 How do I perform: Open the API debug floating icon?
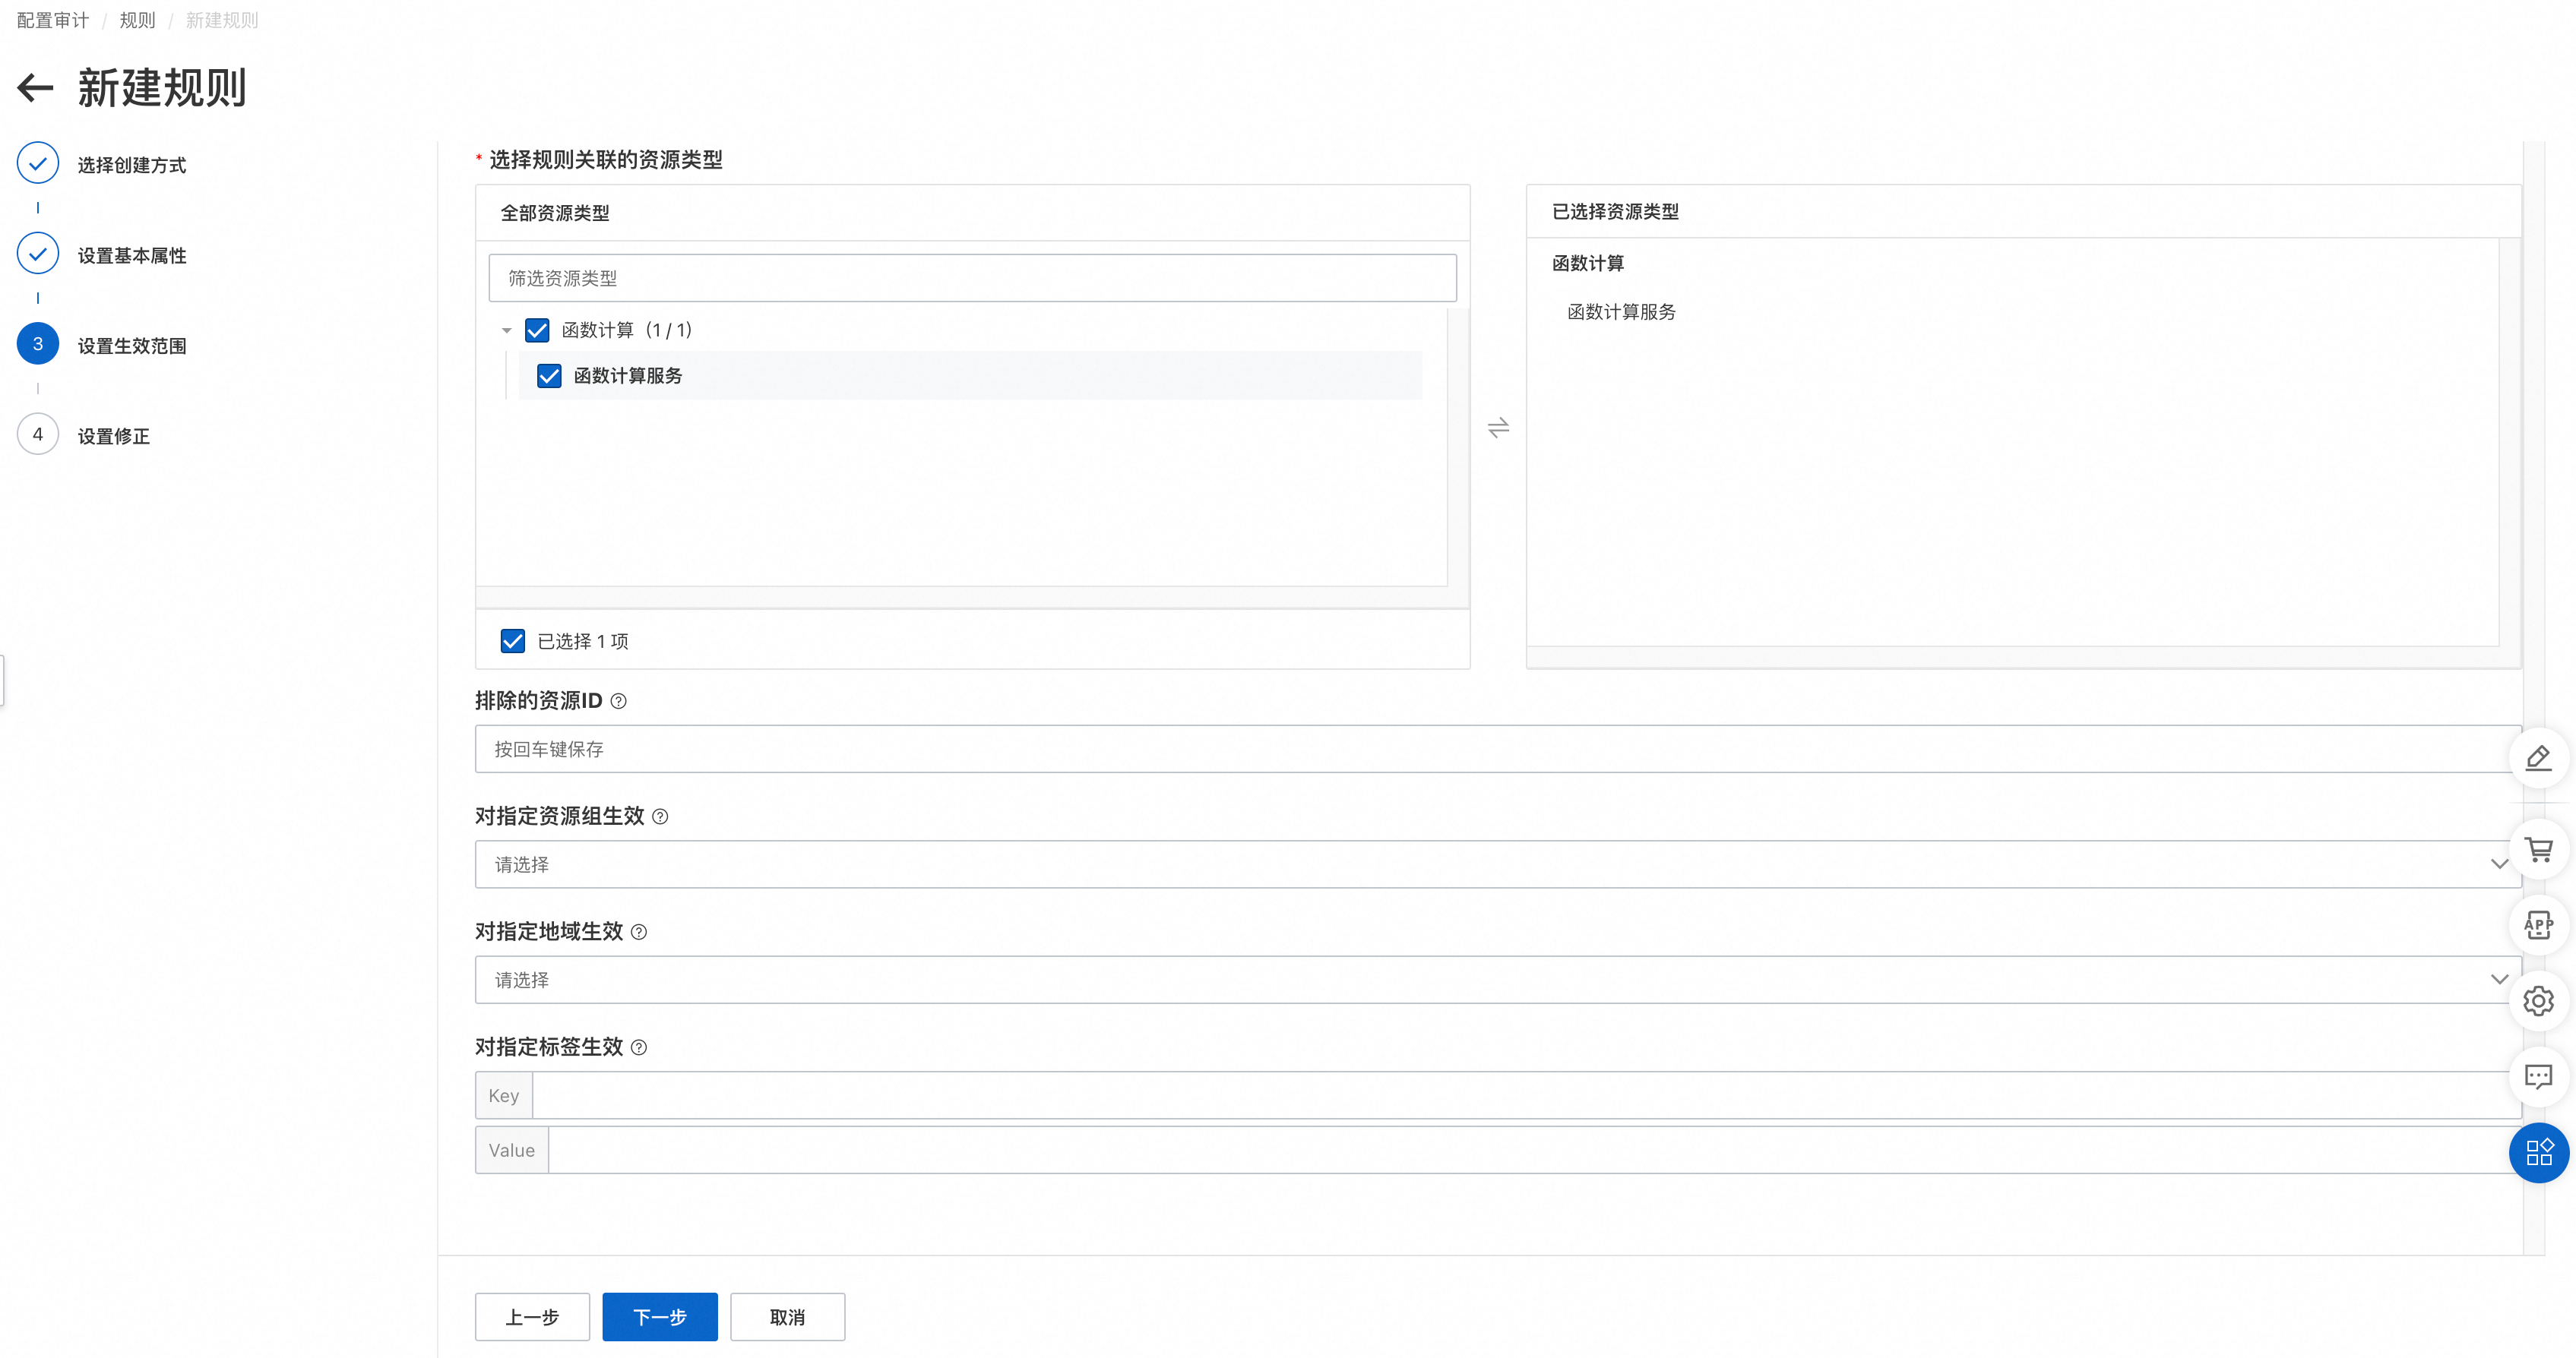click(x=2538, y=925)
